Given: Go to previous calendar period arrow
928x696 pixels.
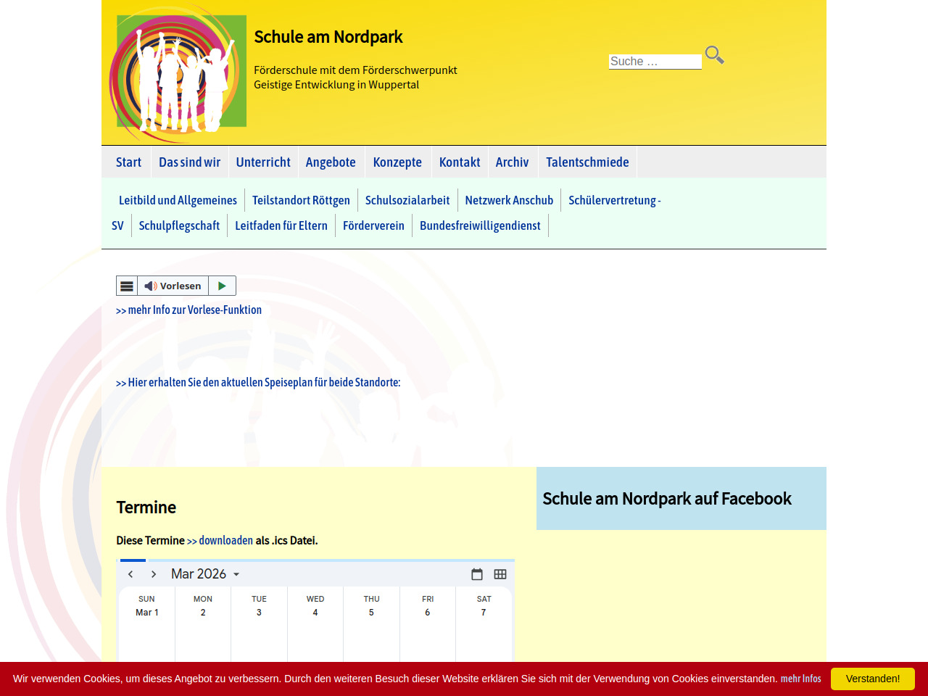Looking at the screenshot, I should tap(130, 574).
